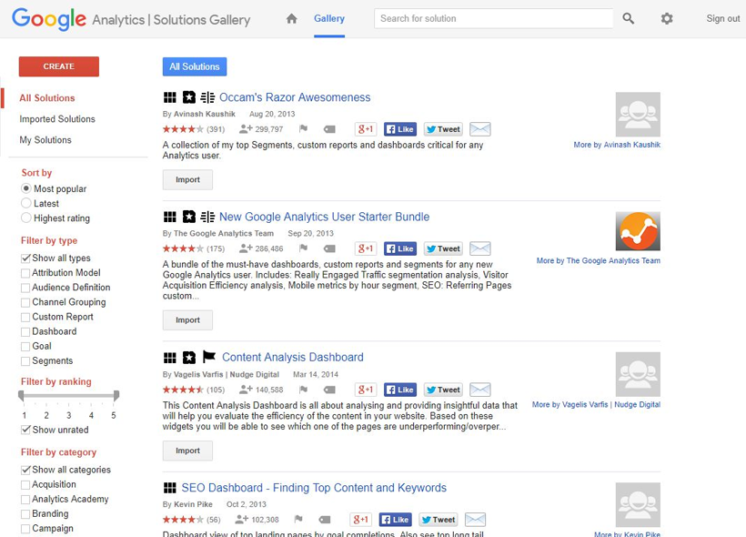
Task: Tweet the Content Analysis Dashboard
Action: click(443, 390)
